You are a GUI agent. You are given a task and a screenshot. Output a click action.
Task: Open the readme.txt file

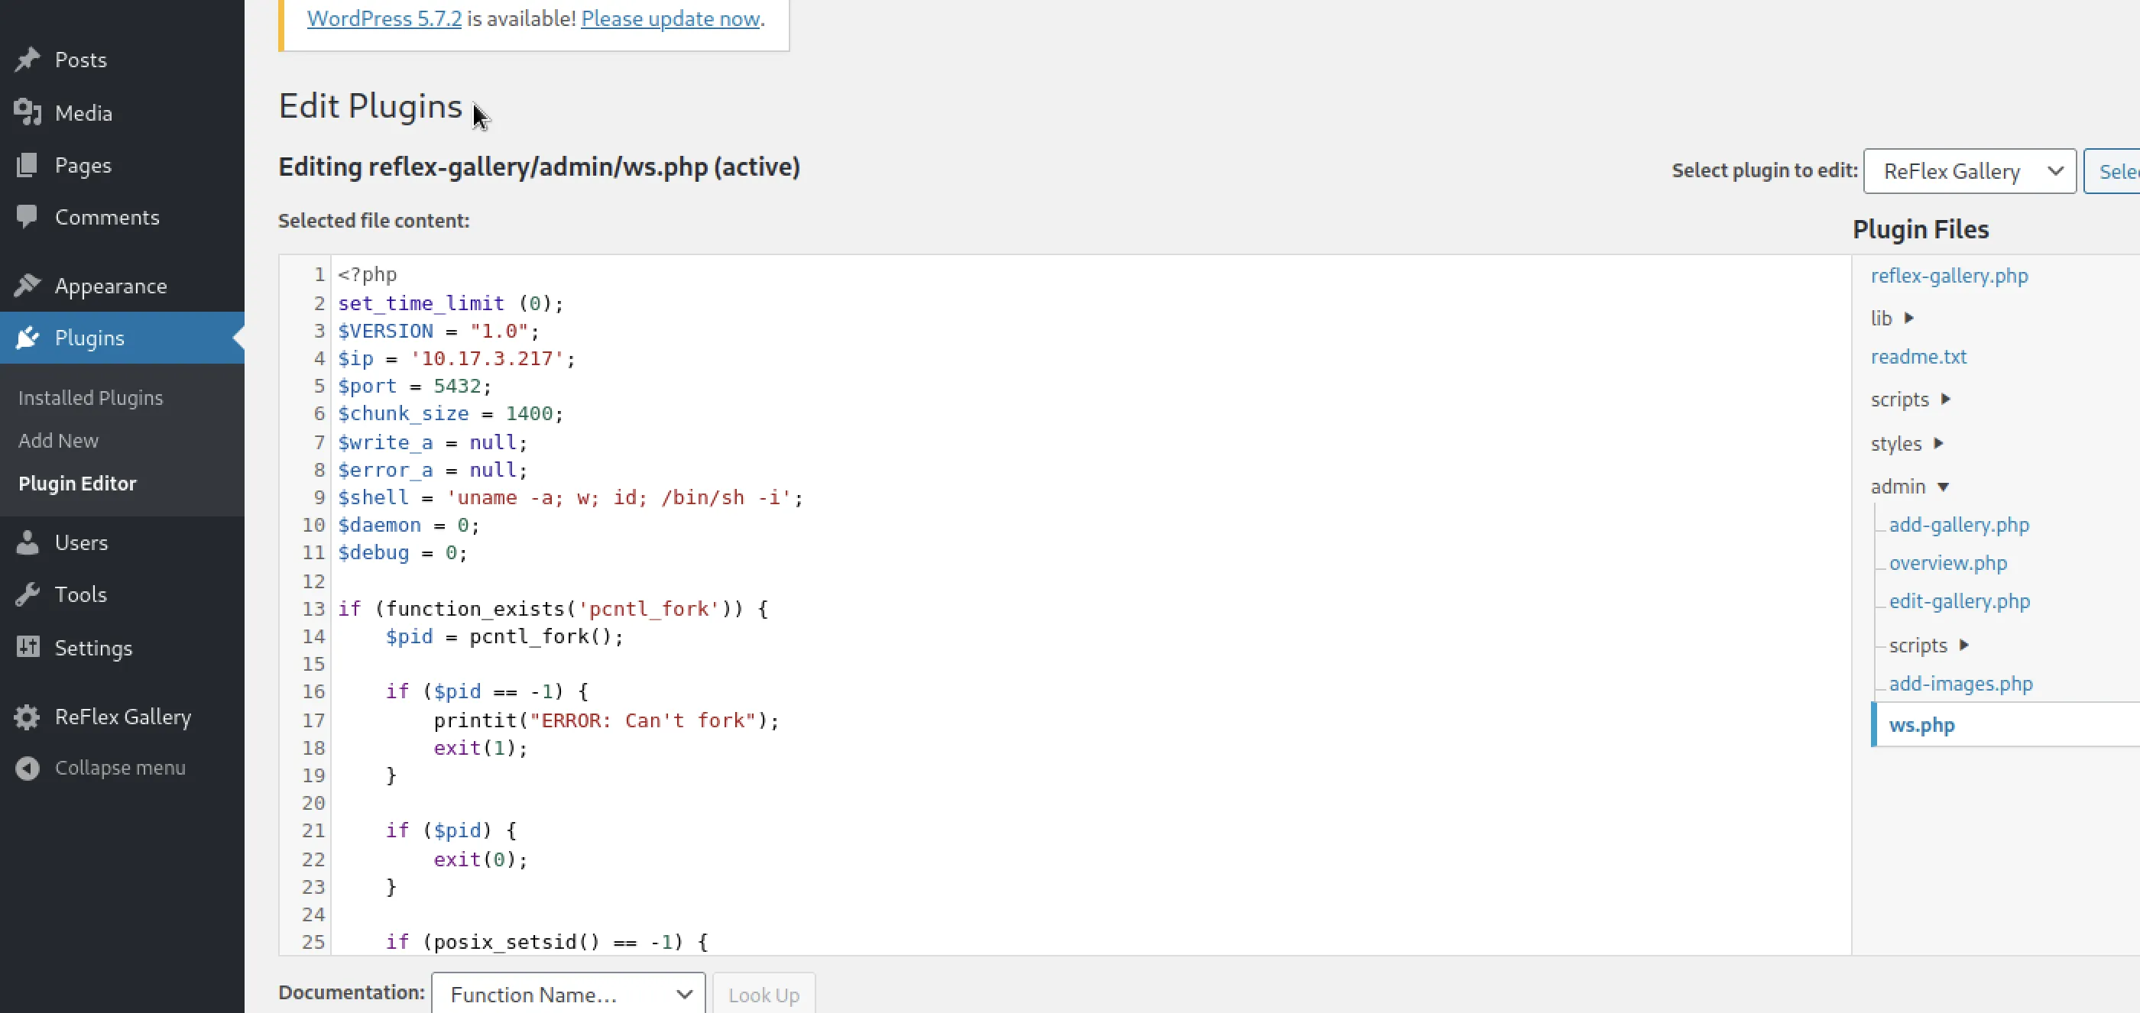(x=1918, y=357)
